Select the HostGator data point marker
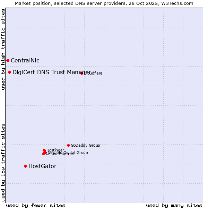This screenshot has width=208, height=208. (x=25, y=166)
